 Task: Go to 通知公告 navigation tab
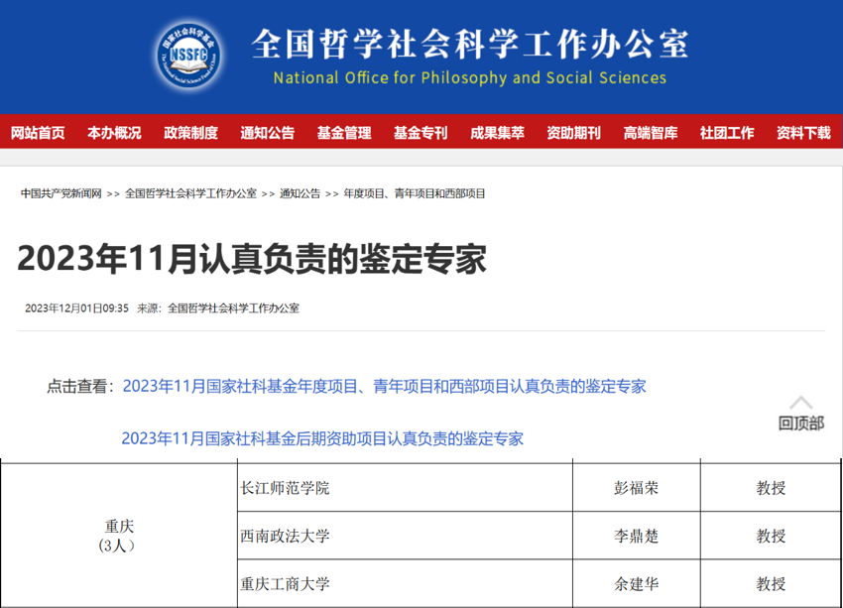(x=267, y=133)
